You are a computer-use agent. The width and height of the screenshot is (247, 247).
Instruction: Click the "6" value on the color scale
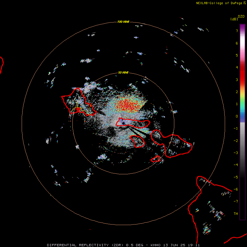tap(237, 43)
